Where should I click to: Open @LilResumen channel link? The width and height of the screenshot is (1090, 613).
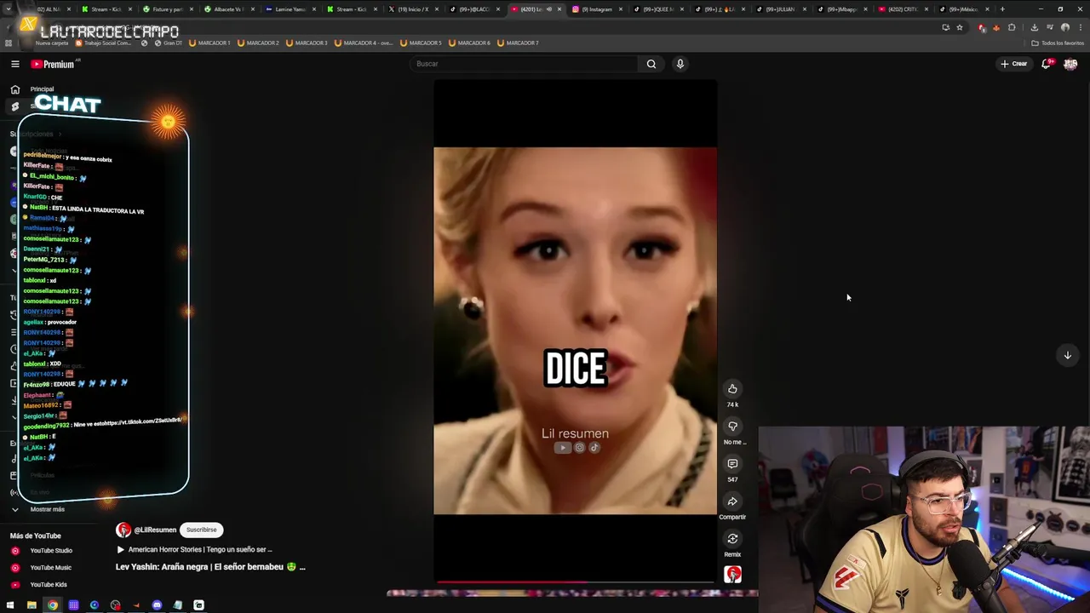[x=155, y=530]
